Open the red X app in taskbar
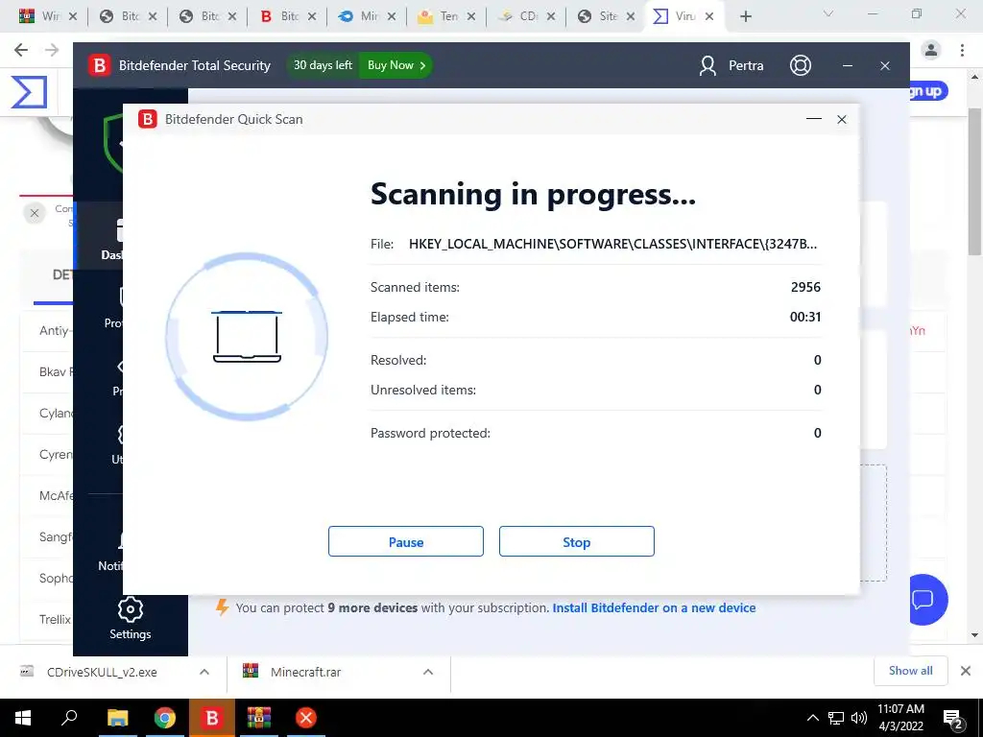The image size is (983, 737). 306,718
